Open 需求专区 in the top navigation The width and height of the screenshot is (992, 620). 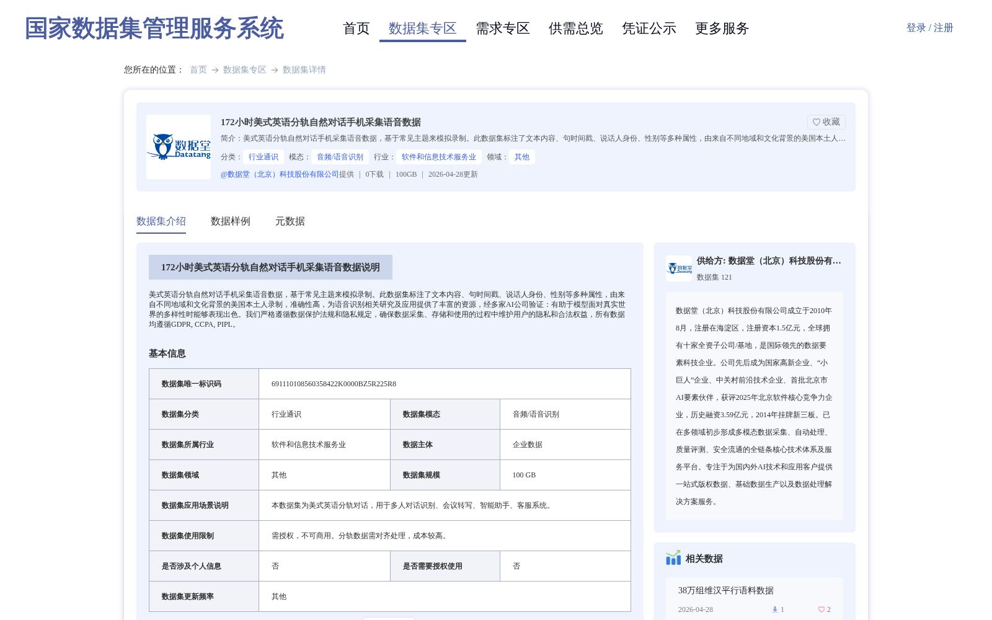pos(503,29)
